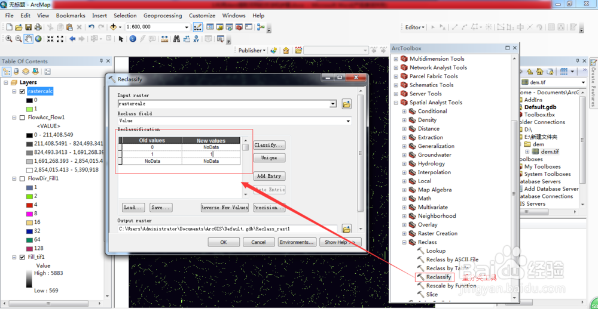
Task: Select the Reclassify tool in ArcToolbox
Action: coord(438,277)
